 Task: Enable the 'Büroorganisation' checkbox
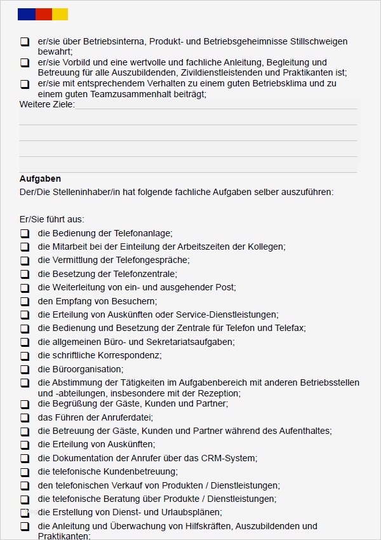[25, 370]
